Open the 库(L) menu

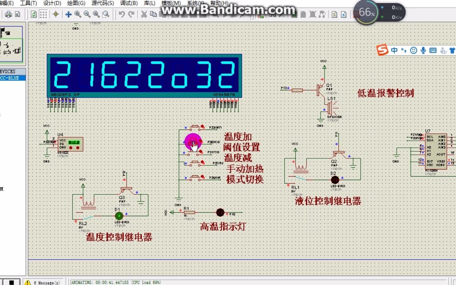(150, 3)
